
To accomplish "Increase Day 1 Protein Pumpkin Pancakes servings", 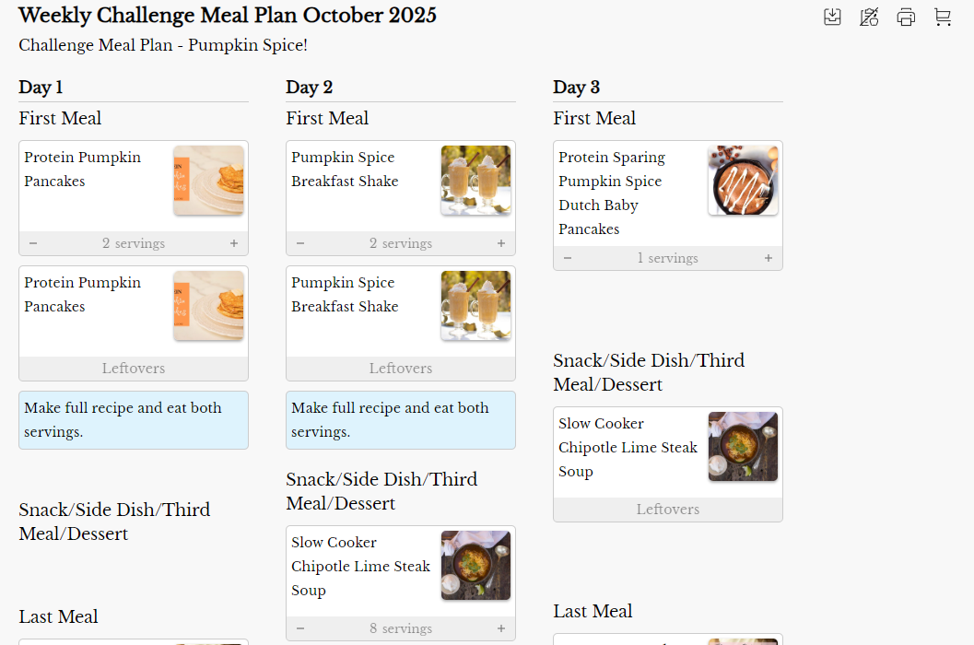I will 234,243.
